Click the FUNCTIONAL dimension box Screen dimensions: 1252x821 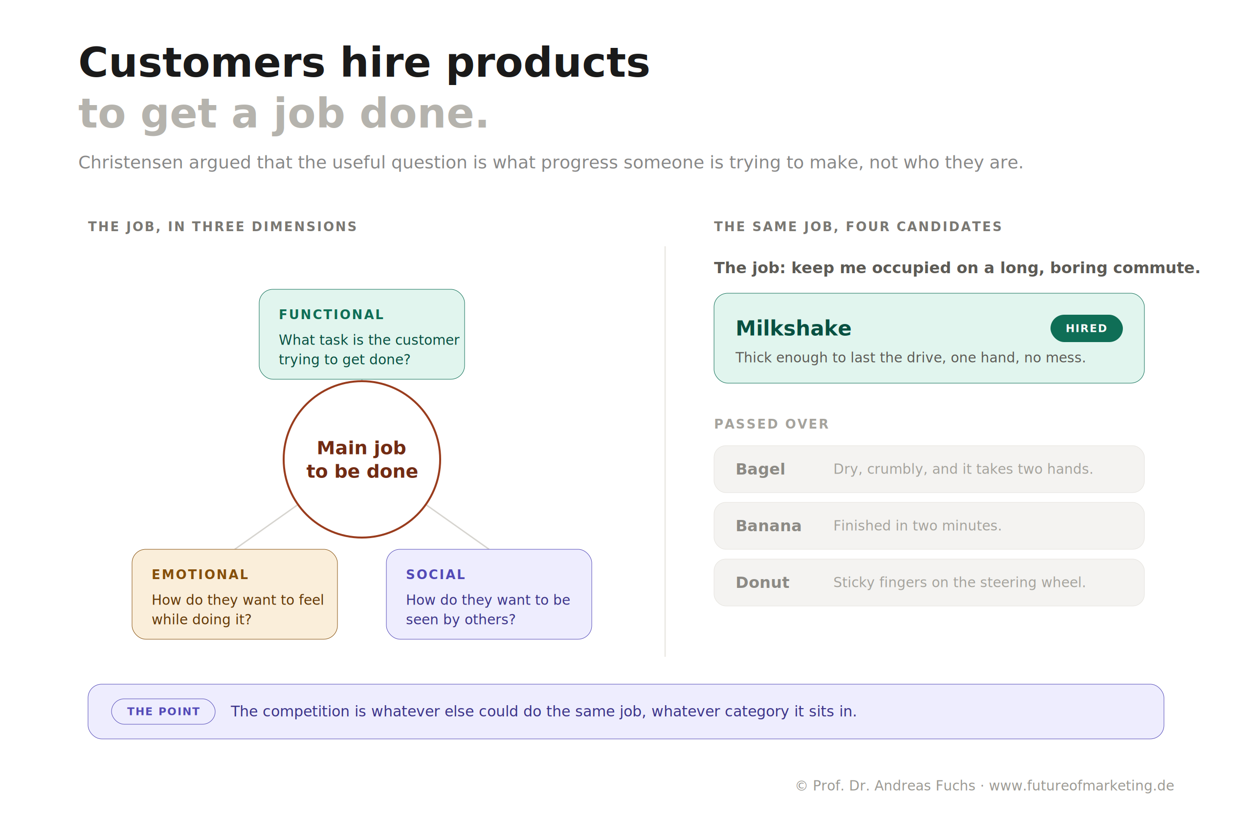(x=362, y=334)
